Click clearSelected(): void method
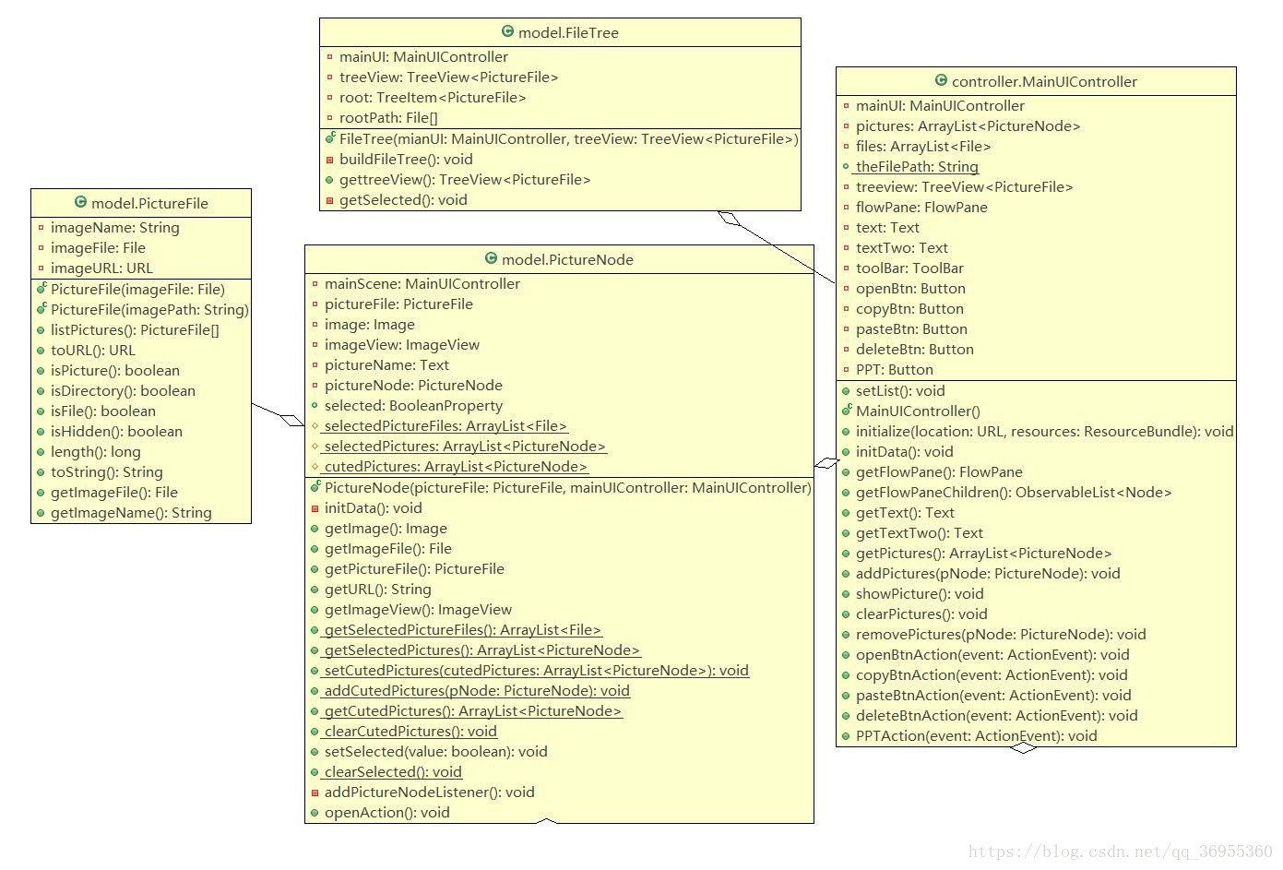The height and width of the screenshot is (870, 1283). pos(393,772)
